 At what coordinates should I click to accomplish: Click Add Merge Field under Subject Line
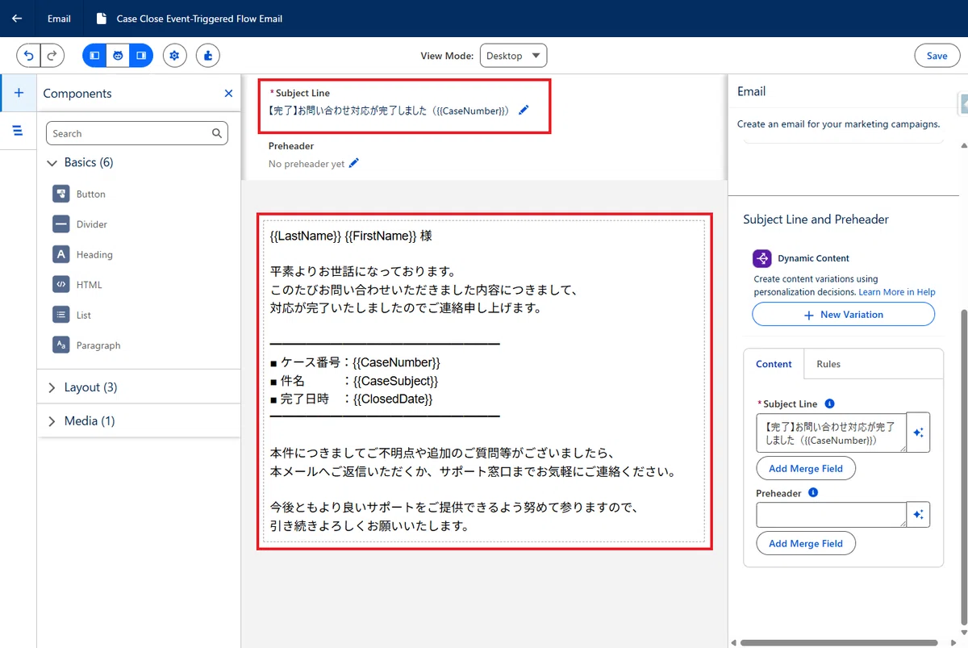point(805,468)
